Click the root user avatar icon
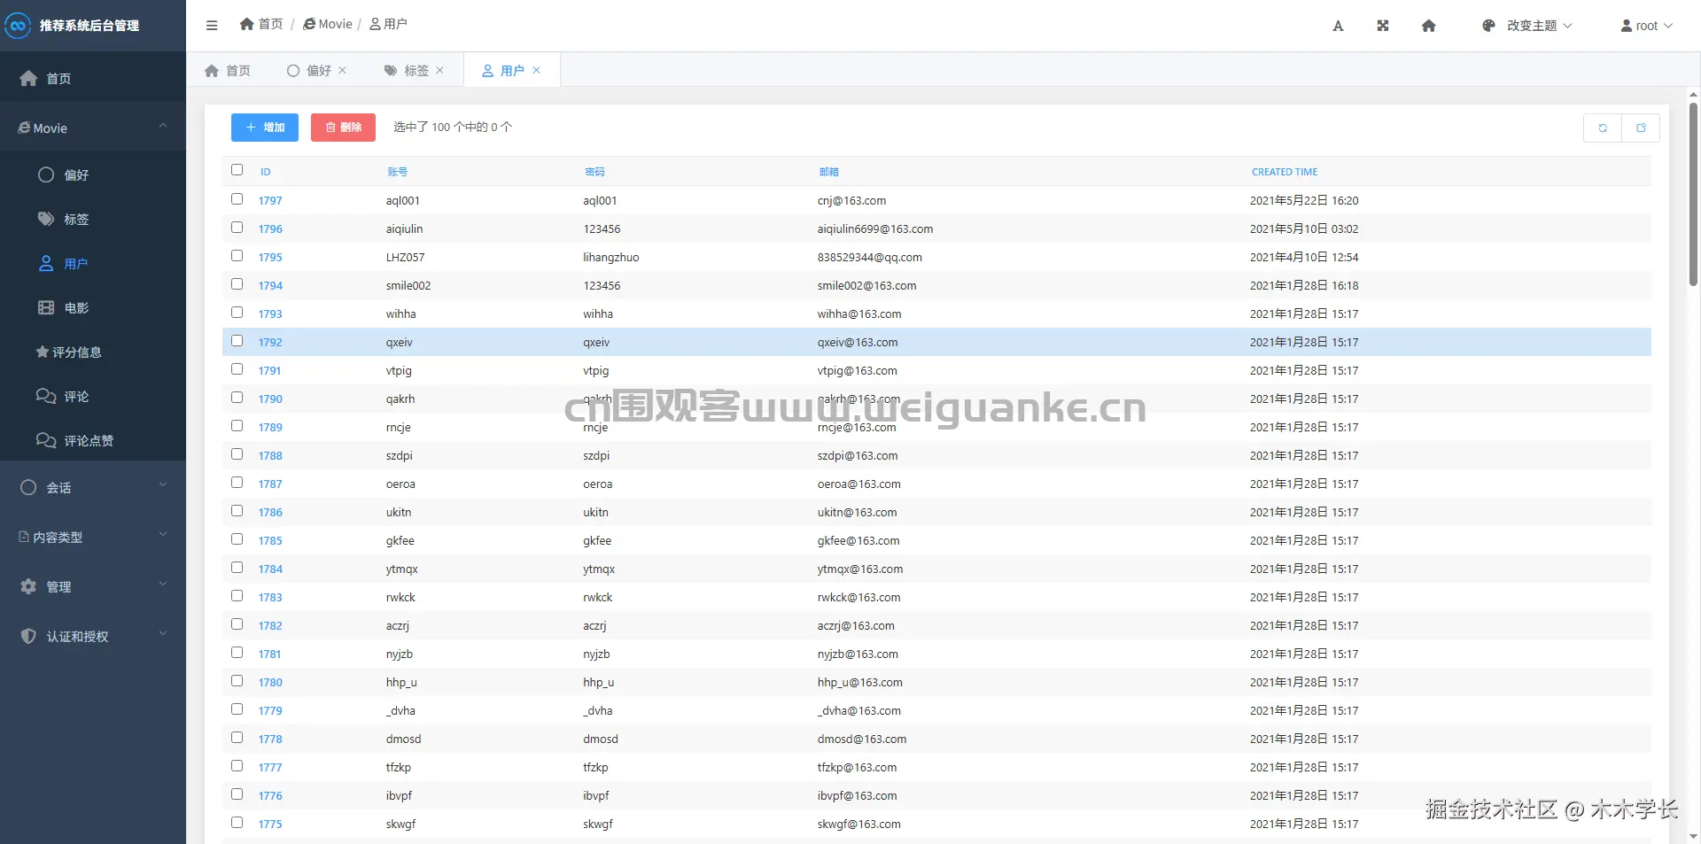 [x=1627, y=26]
